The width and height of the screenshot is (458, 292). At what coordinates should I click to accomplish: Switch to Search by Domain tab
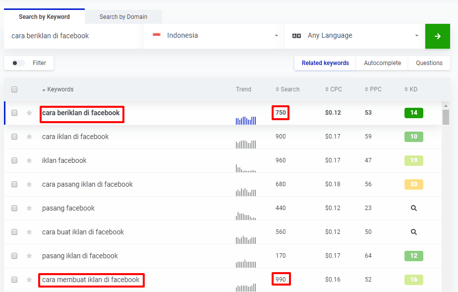coord(123,17)
